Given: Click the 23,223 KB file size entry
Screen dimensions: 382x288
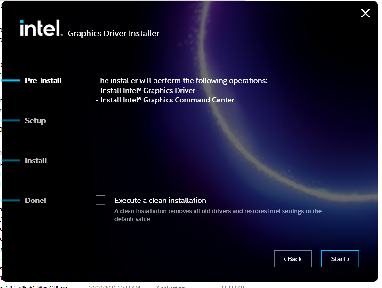Looking at the screenshot, I should point(232,286).
